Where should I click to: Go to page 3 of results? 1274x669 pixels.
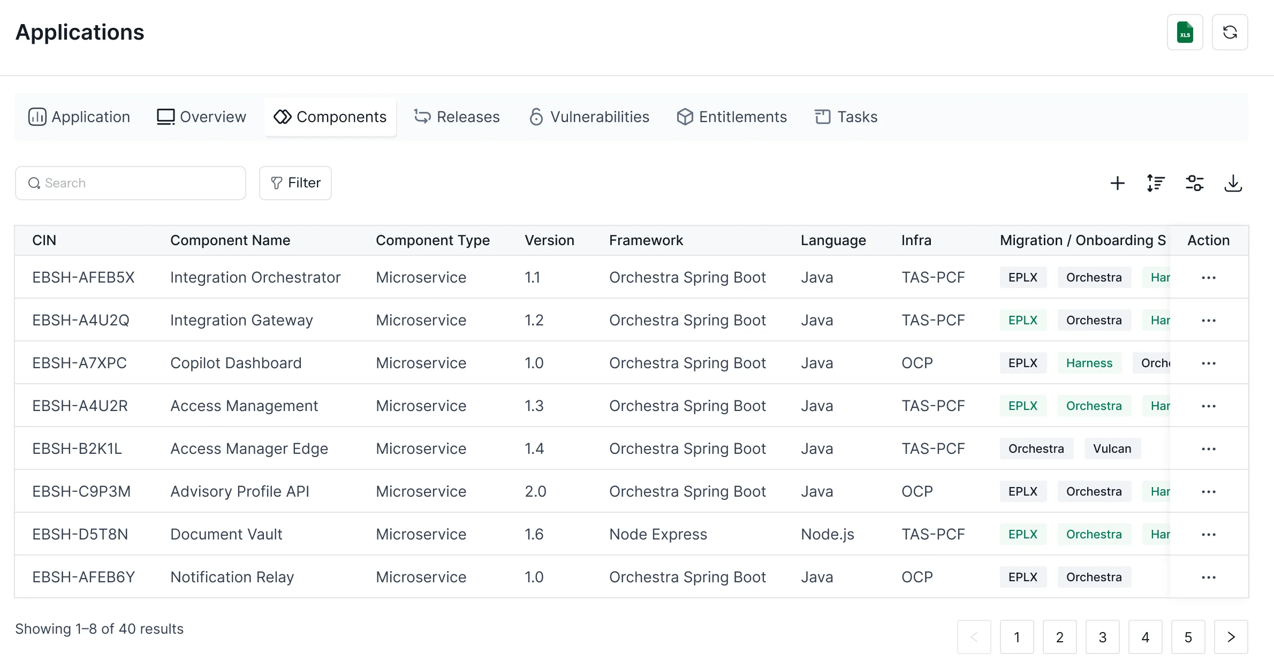1102,637
